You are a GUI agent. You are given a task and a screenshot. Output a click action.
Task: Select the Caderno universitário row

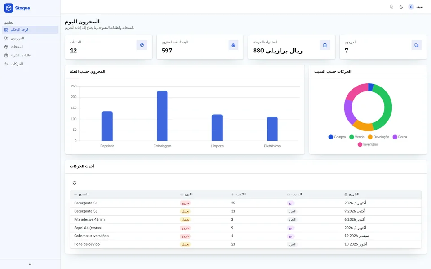246,236
